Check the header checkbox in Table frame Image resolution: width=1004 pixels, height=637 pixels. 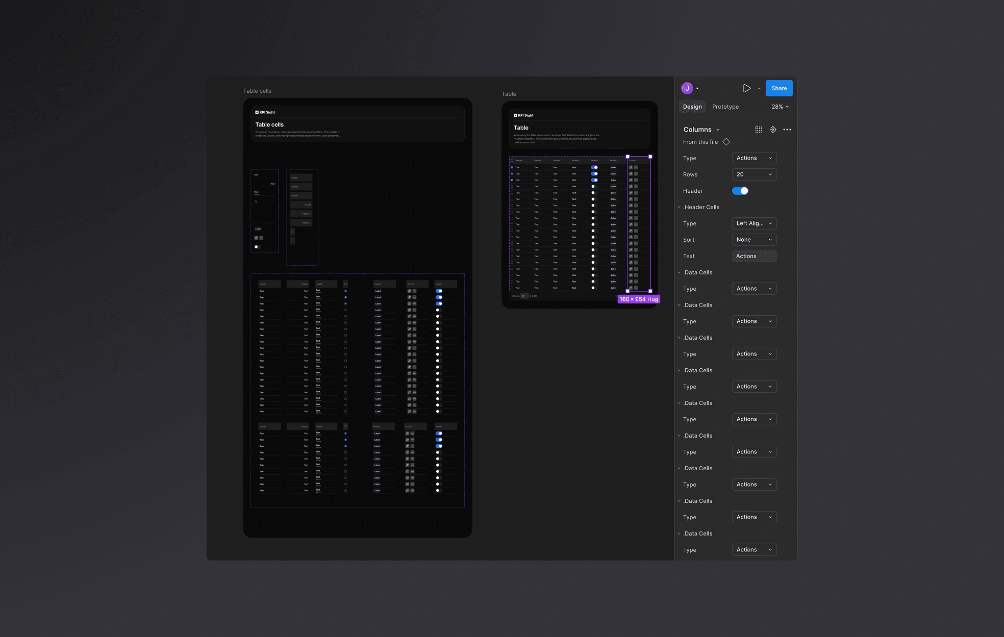tap(512, 161)
